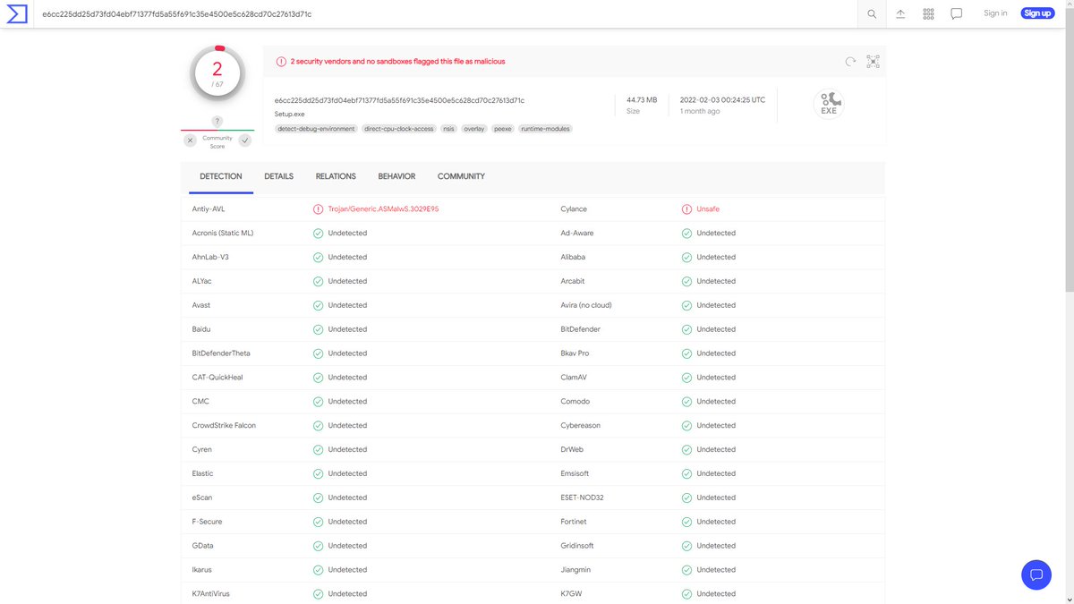Click the Emsisoft vendor name
Image resolution: width=1074 pixels, height=604 pixels.
(575, 473)
